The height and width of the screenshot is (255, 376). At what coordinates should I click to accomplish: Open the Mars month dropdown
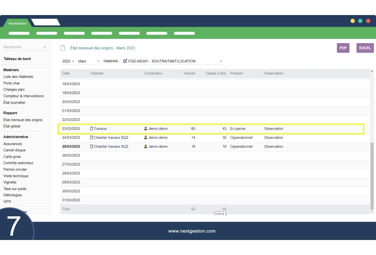point(89,61)
